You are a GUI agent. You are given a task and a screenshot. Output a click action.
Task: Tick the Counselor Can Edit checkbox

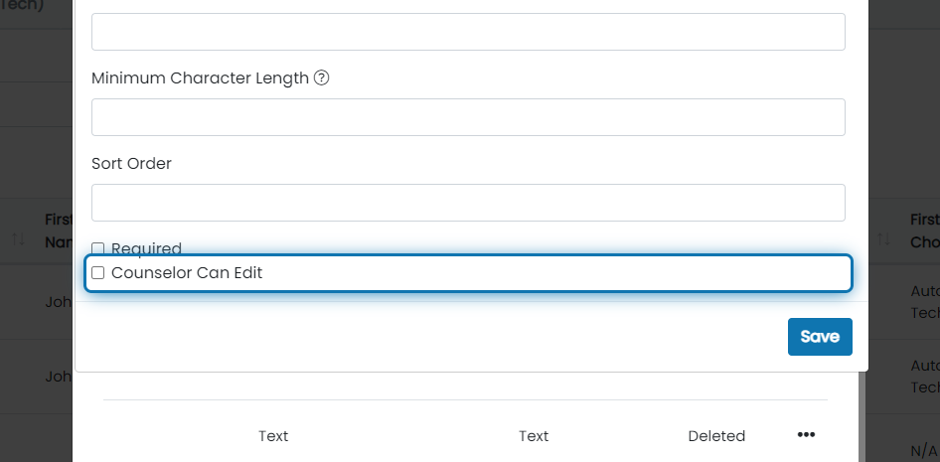[97, 273]
